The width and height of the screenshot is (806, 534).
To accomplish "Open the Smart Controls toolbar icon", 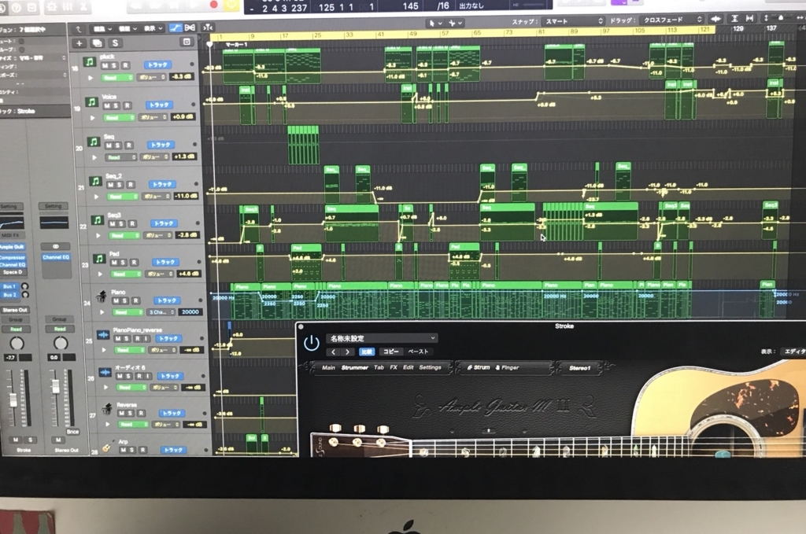I will click(x=51, y=6).
